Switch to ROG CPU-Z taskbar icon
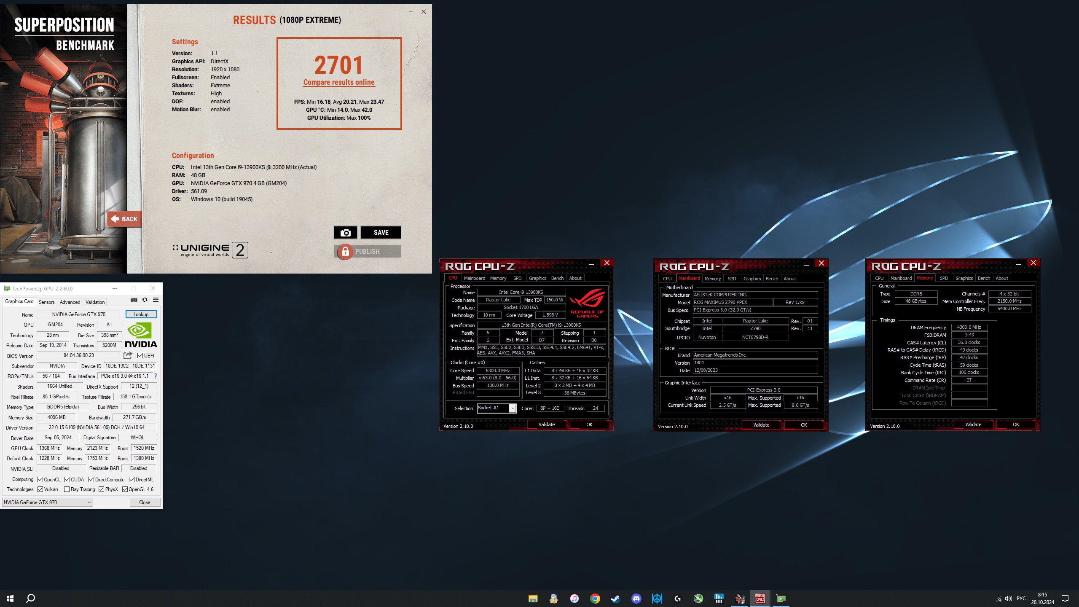The image size is (1079, 607). point(760,599)
